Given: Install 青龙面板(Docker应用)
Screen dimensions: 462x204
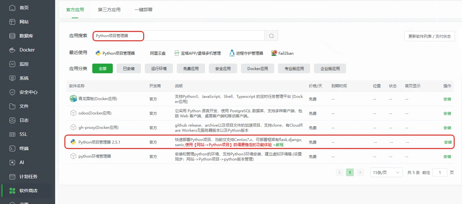Looking at the screenshot, I should tap(447, 99).
